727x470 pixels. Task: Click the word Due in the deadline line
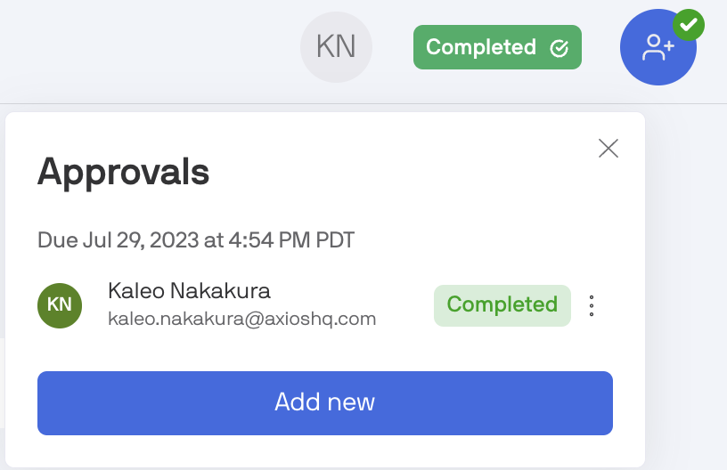pos(57,240)
